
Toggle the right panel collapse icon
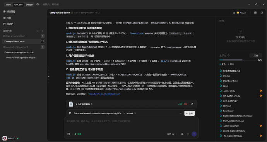pyautogui.click(x=262, y=13)
